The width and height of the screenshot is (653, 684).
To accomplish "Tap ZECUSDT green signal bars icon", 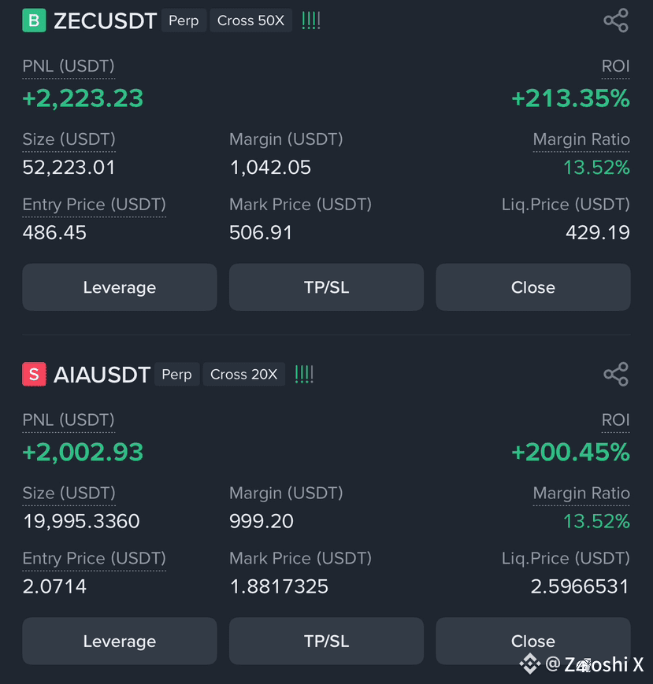I will (311, 20).
